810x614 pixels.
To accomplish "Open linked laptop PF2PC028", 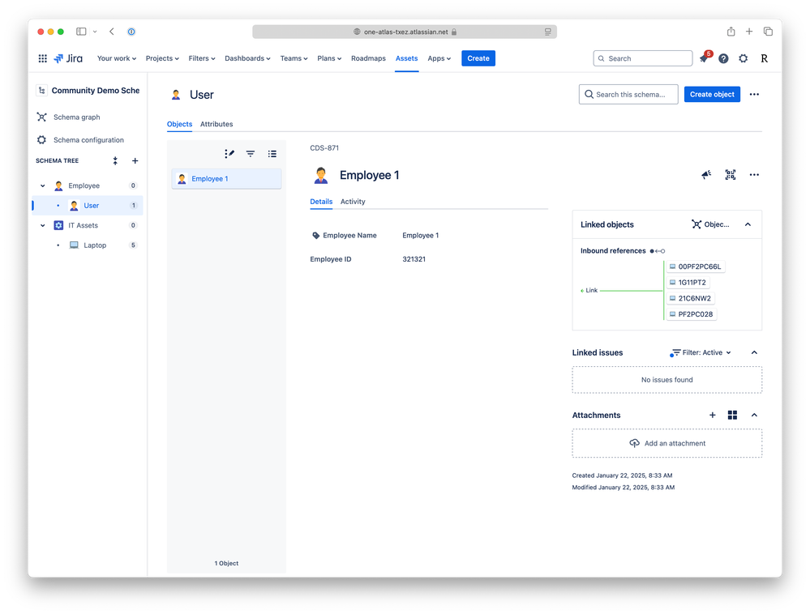I will click(692, 314).
